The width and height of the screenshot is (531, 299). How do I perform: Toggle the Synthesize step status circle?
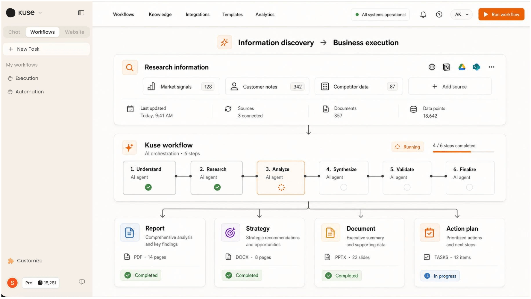[344, 187]
